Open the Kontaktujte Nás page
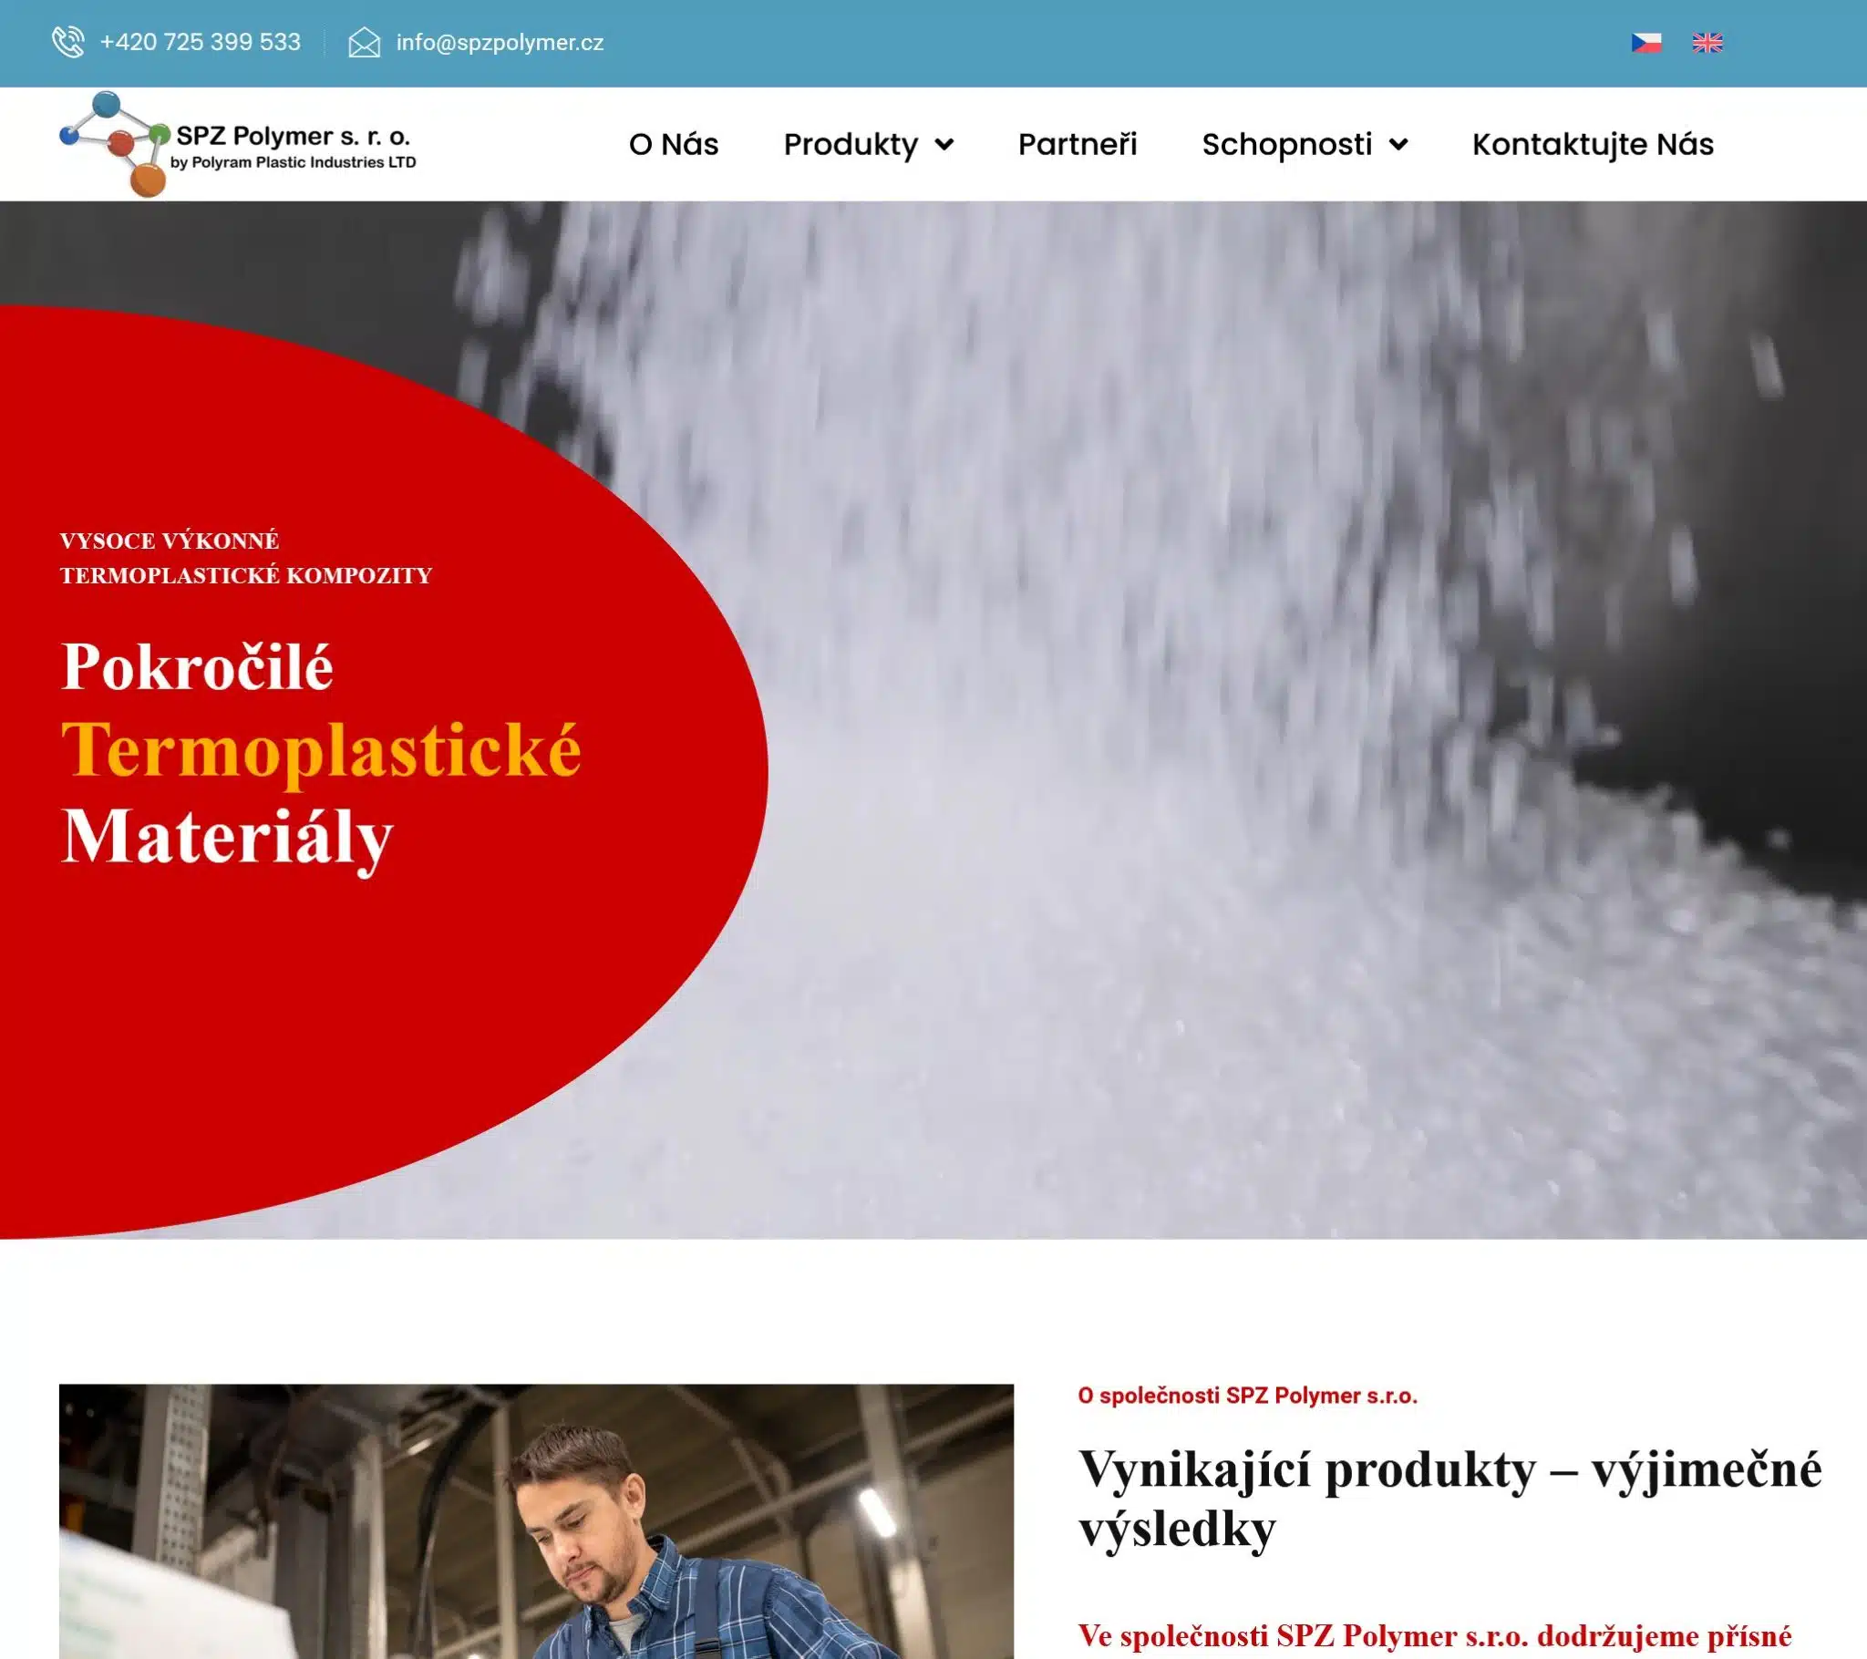The height and width of the screenshot is (1659, 1867). click(1592, 144)
